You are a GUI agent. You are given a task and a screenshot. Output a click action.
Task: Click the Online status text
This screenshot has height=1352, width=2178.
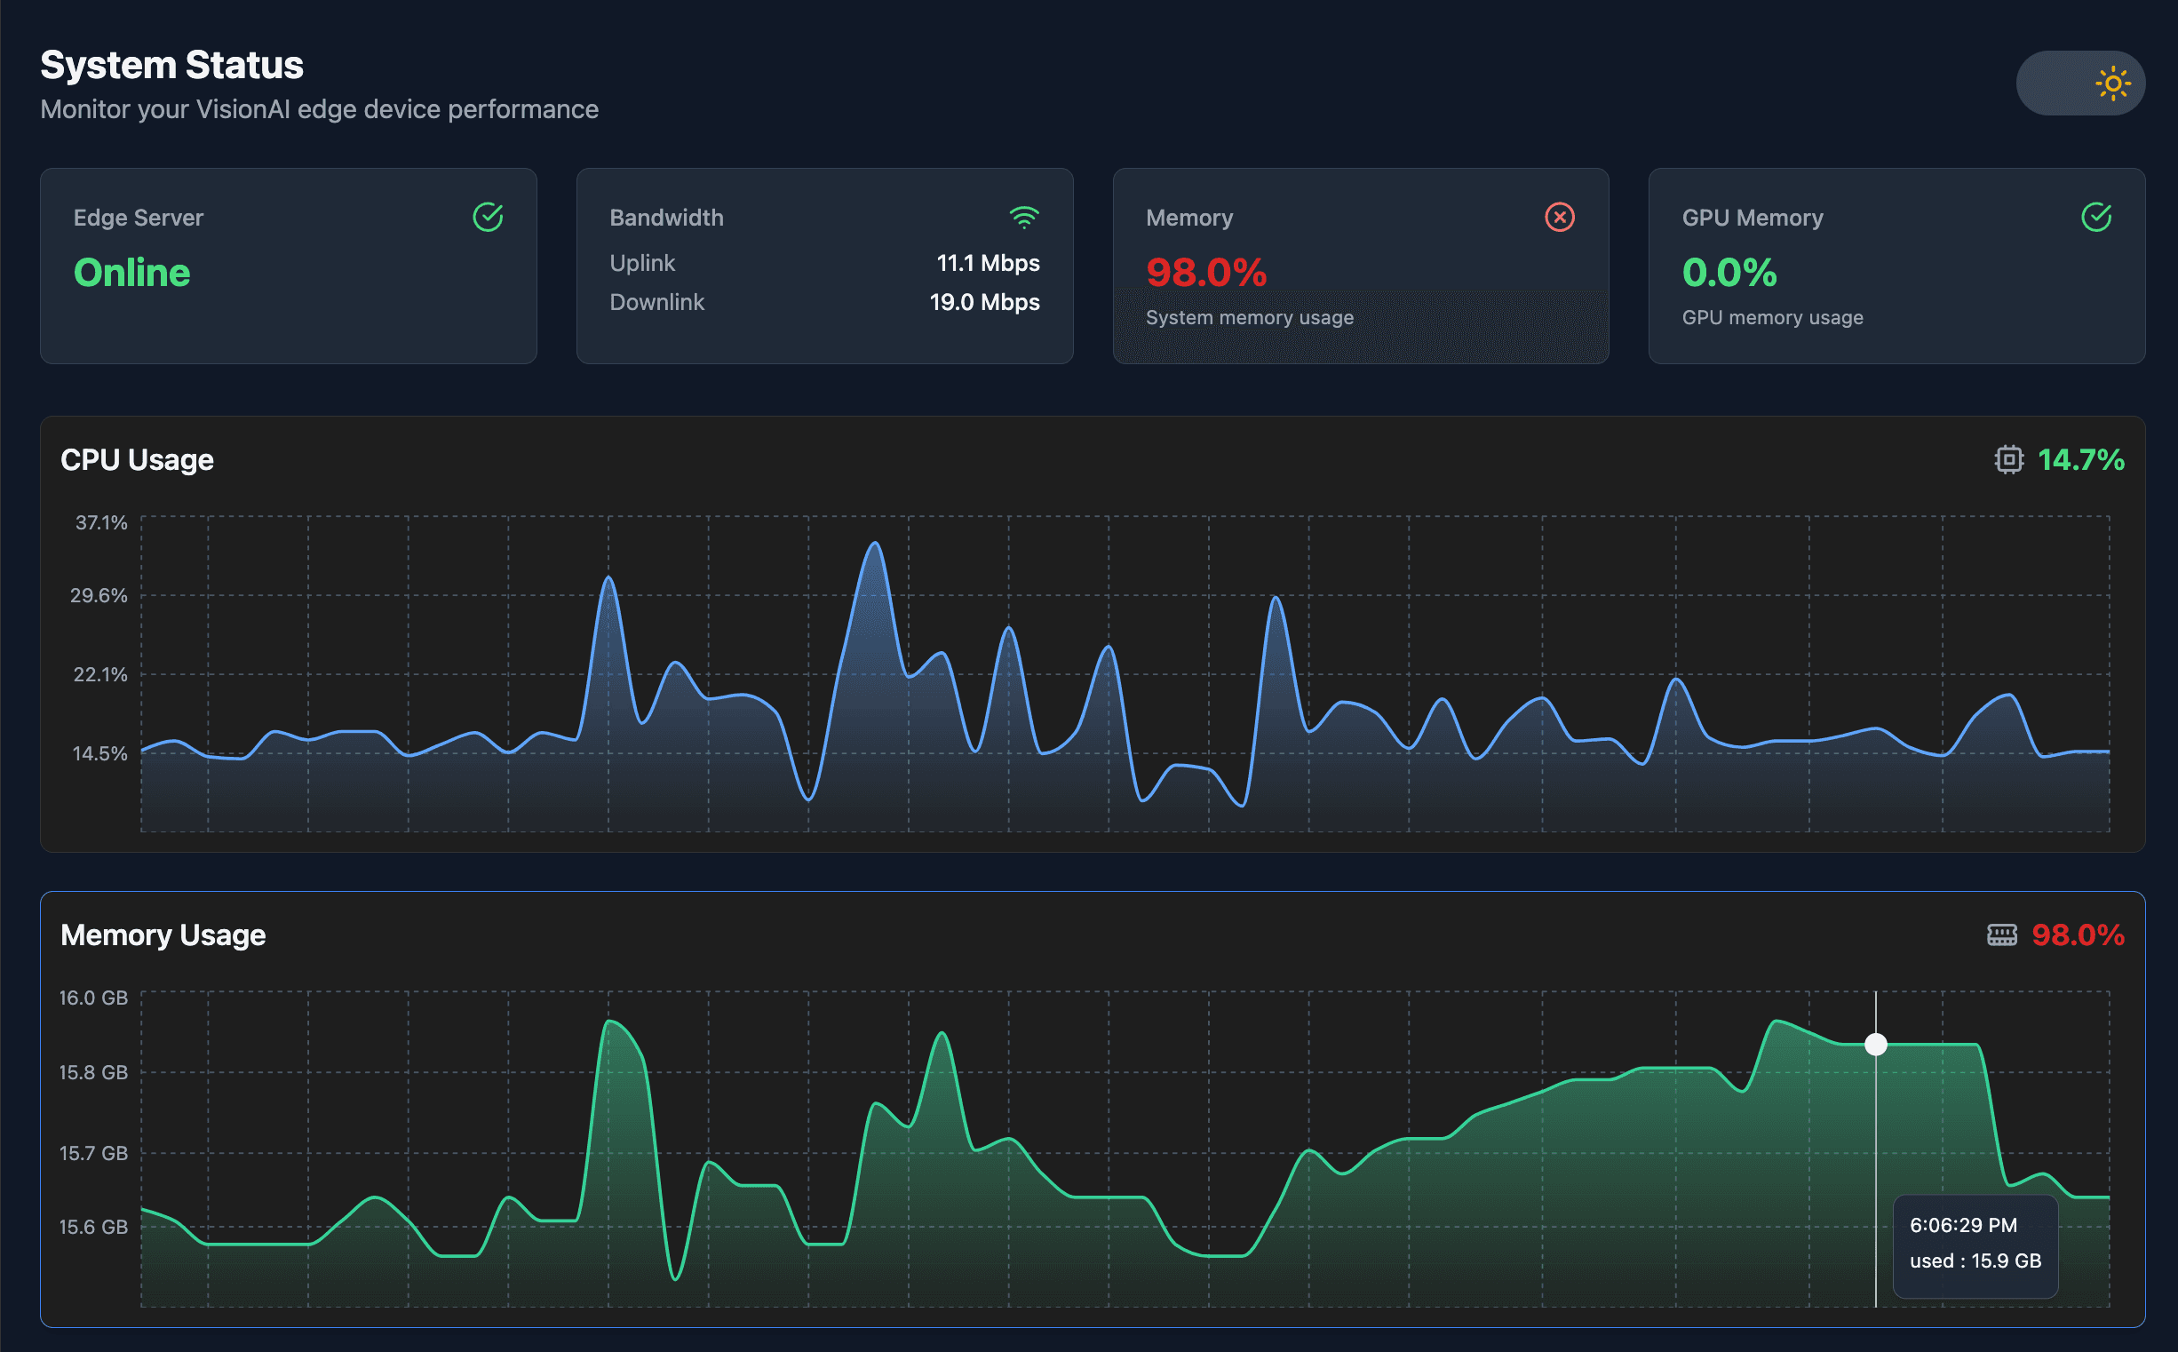(131, 273)
